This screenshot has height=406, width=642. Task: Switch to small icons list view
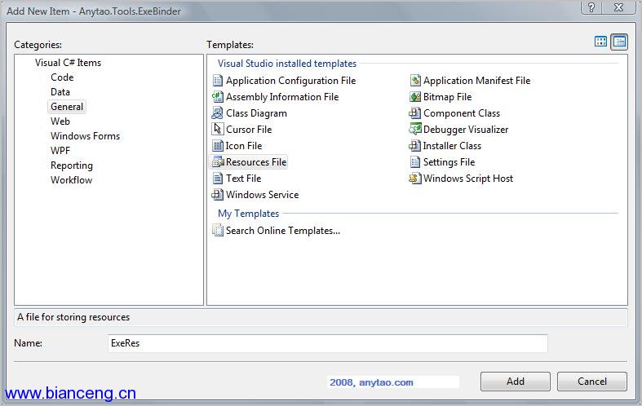[x=619, y=42]
